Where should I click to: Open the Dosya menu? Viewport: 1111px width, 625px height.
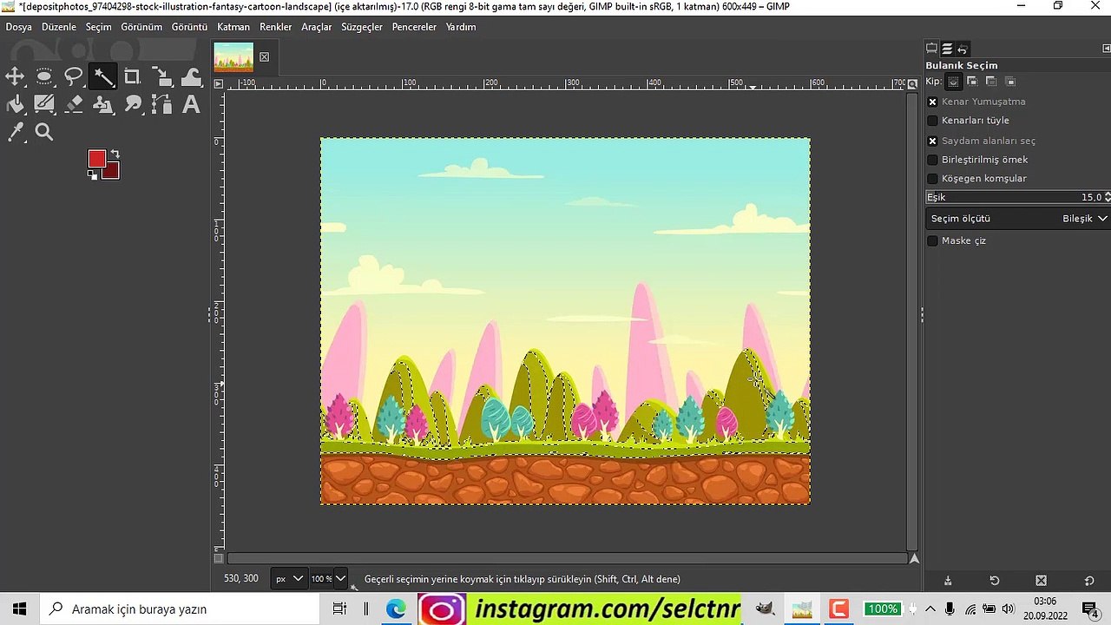coord(19,27)
